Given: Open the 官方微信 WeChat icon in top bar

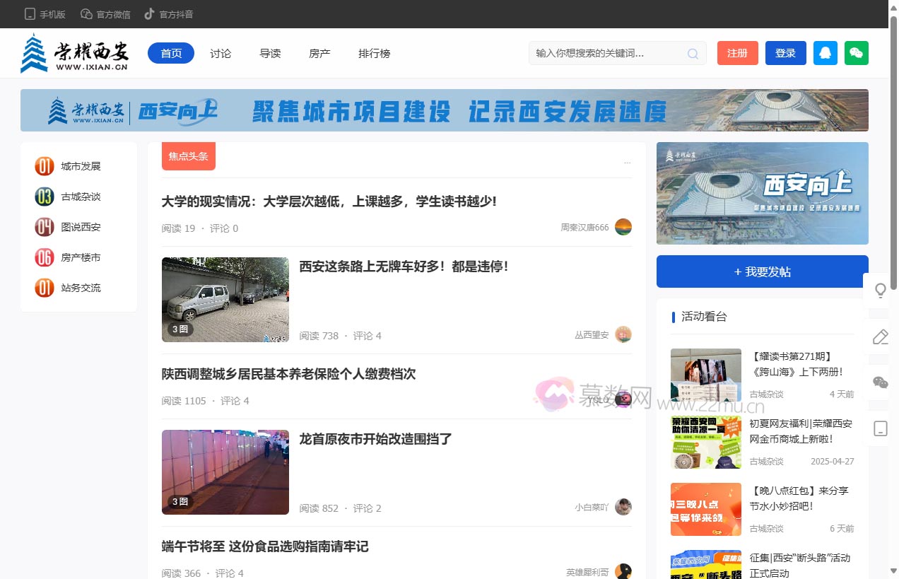Looking at the screenshot, I should point(86,13).
